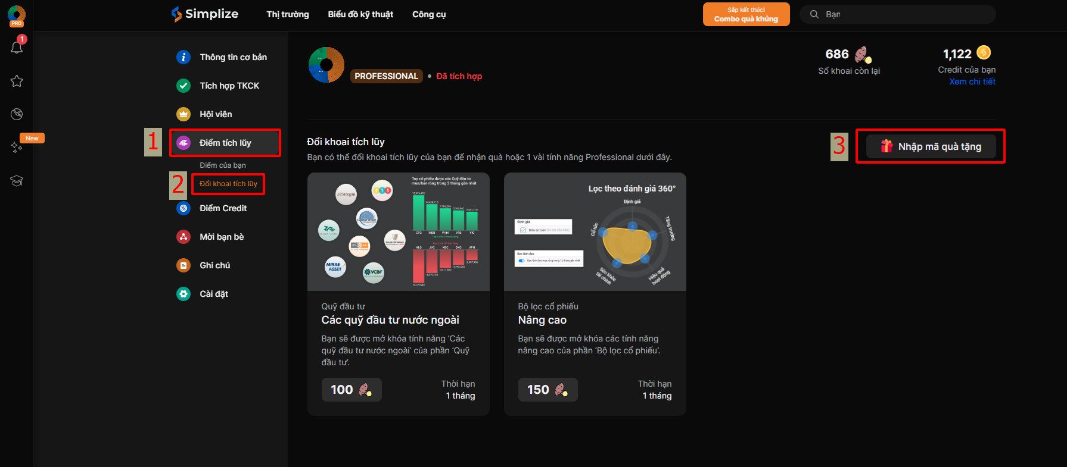Viewport: 1067px width, 467px height.
Task: Expand the Điểm tích lũy section
Action: pyautogui.click(x=225, y=143)
